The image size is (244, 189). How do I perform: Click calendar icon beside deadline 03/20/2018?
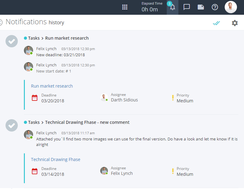click(x=35, y=98)
